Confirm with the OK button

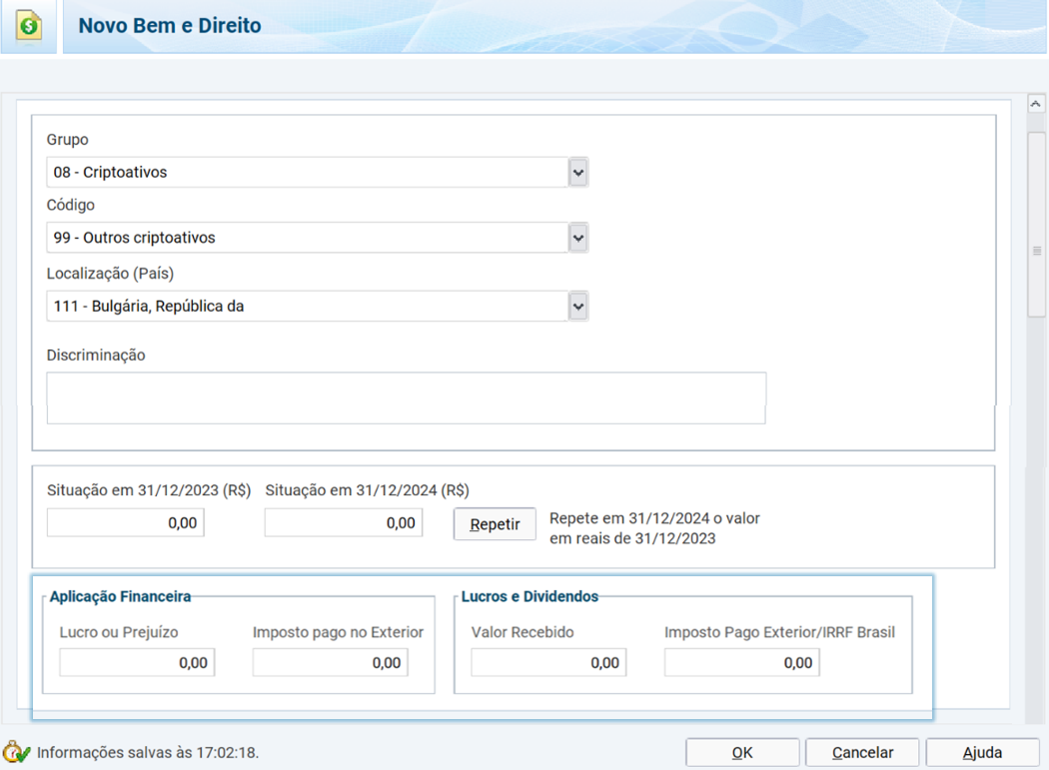point(742,752)
